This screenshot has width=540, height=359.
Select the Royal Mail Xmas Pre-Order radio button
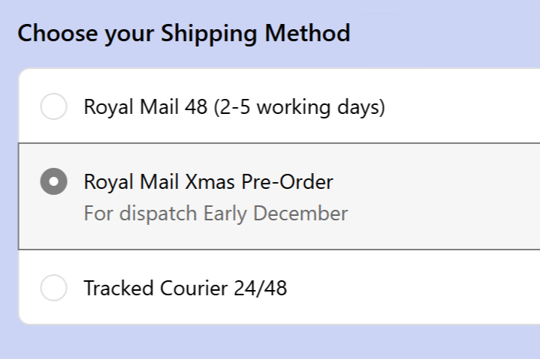coord(53,182)
